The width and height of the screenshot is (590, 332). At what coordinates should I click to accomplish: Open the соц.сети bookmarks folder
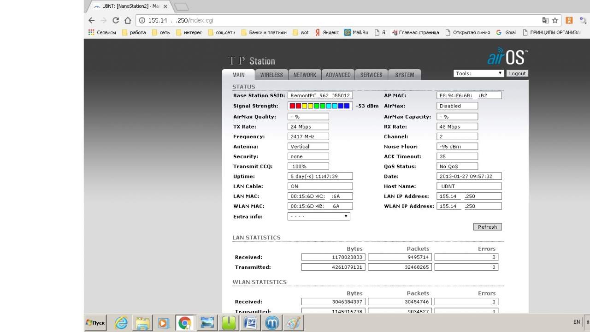[222, 32]
